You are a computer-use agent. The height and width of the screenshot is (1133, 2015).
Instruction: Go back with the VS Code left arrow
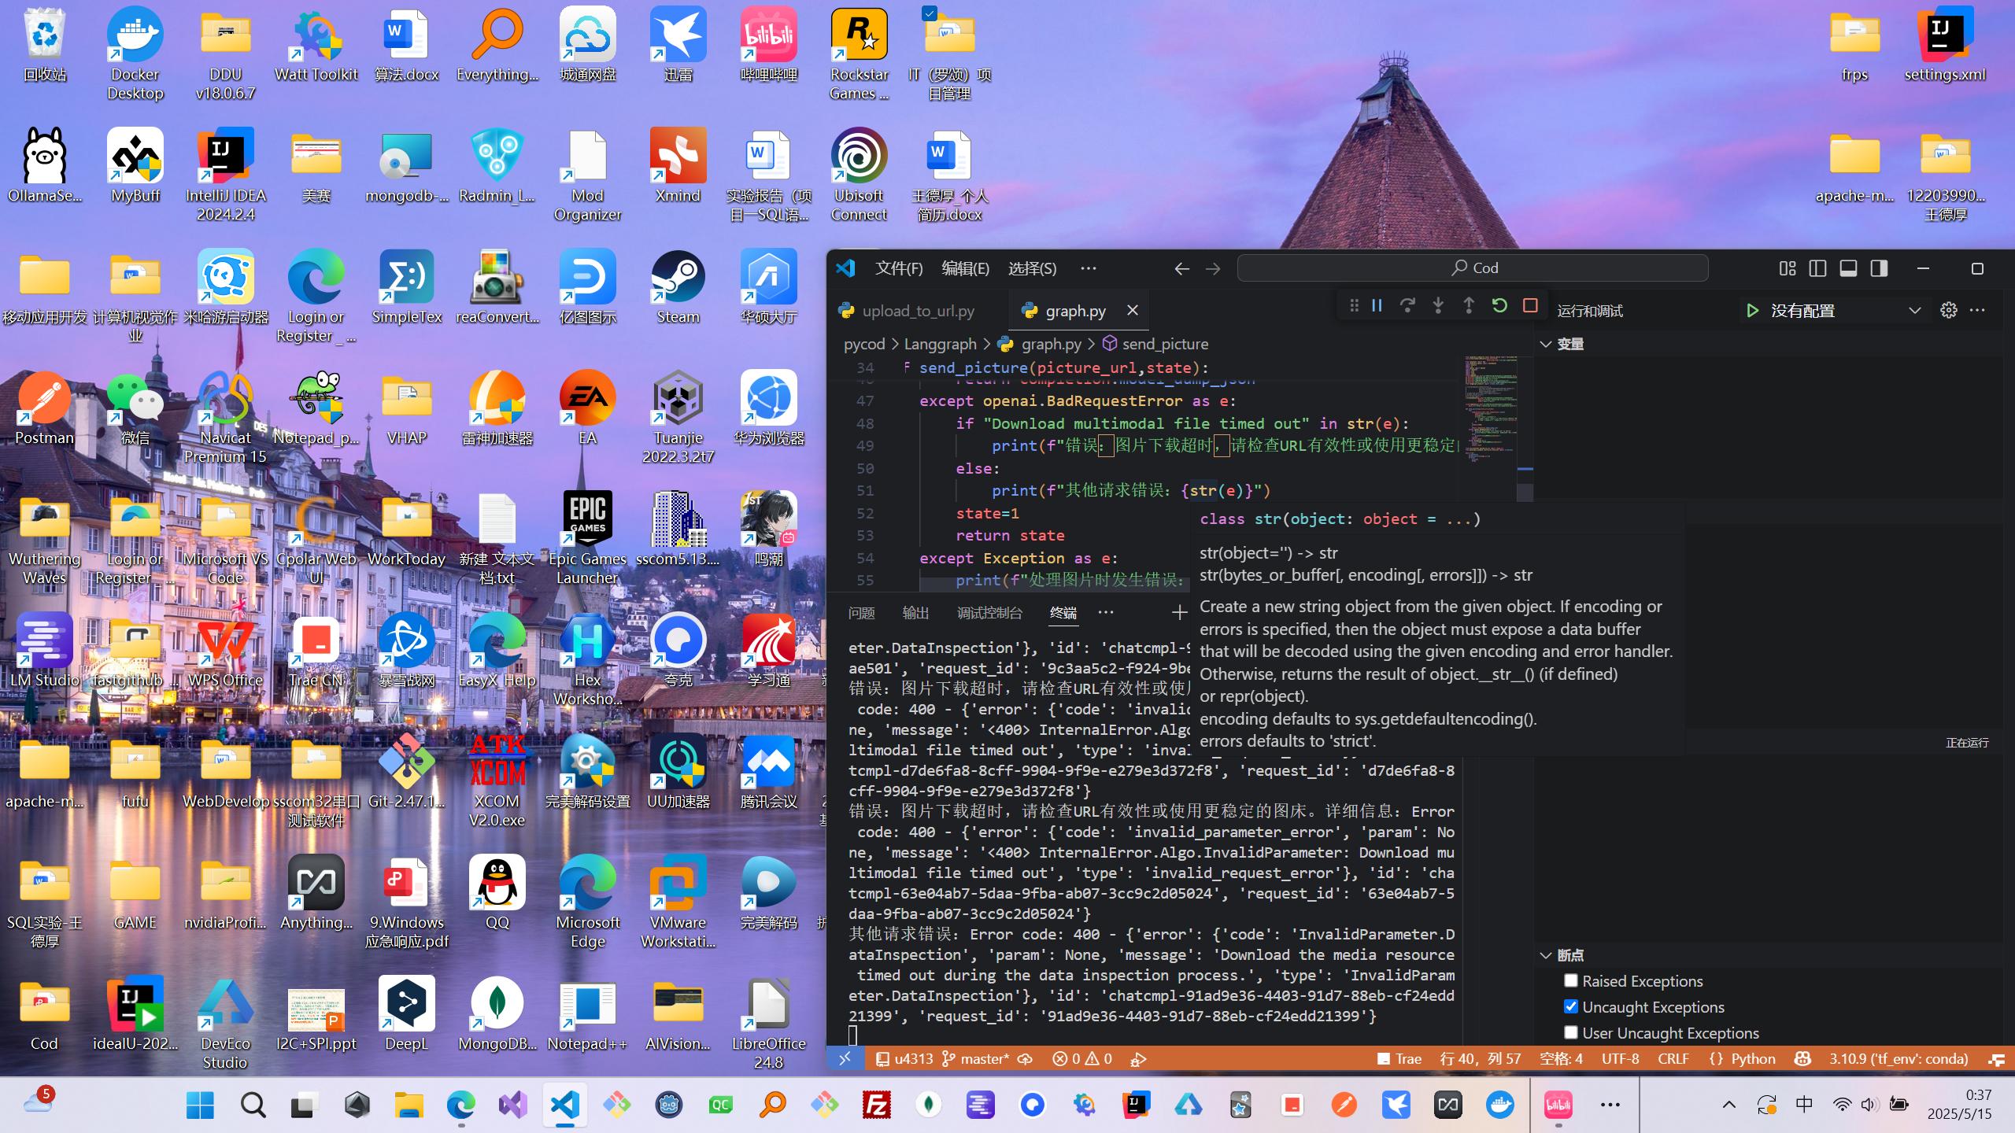coord(1181,268)
